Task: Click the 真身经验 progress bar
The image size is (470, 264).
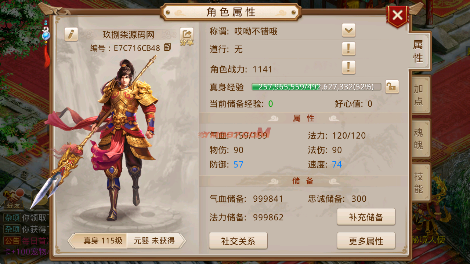Action: tap(316, 87)
